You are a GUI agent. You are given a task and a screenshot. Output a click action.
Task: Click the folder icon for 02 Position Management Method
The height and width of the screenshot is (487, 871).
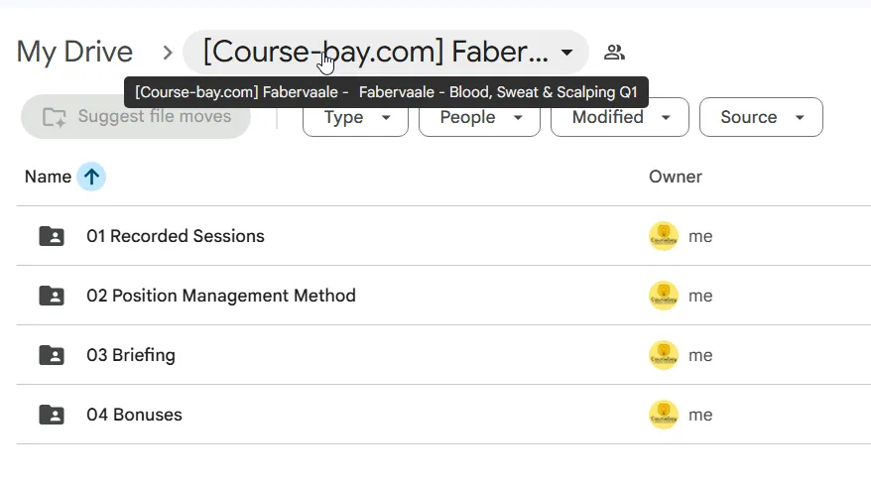[x=52, y=296]
